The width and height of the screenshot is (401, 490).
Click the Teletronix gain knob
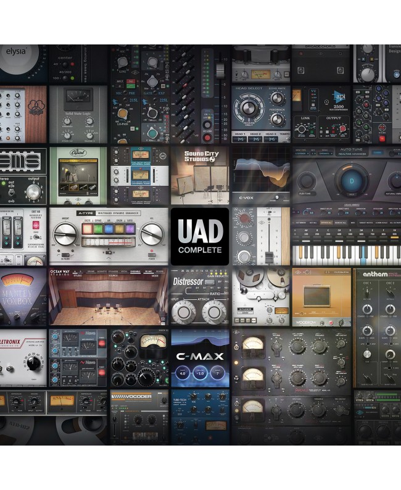click(33, 364)
